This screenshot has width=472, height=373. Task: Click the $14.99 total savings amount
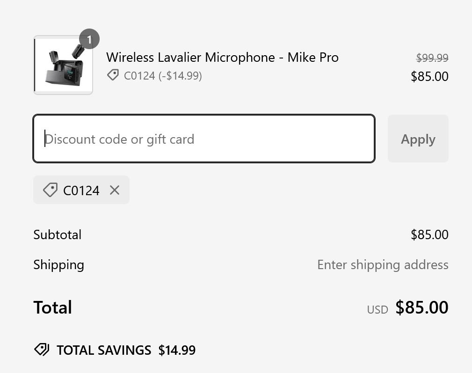177,350
